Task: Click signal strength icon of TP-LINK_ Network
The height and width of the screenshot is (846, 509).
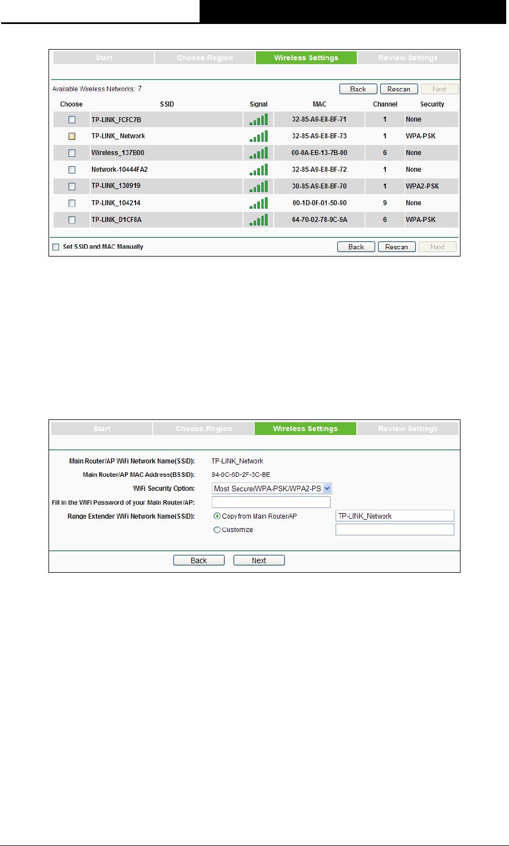Action: [259, 136]
